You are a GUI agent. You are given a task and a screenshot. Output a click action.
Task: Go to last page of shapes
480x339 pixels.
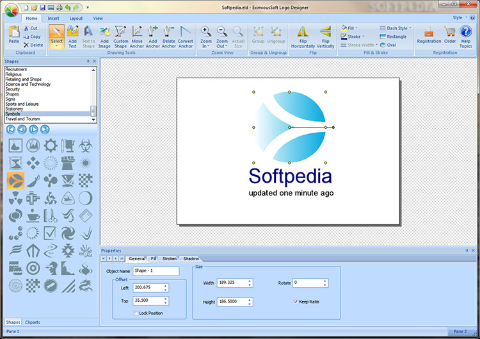tap(45, 129)
